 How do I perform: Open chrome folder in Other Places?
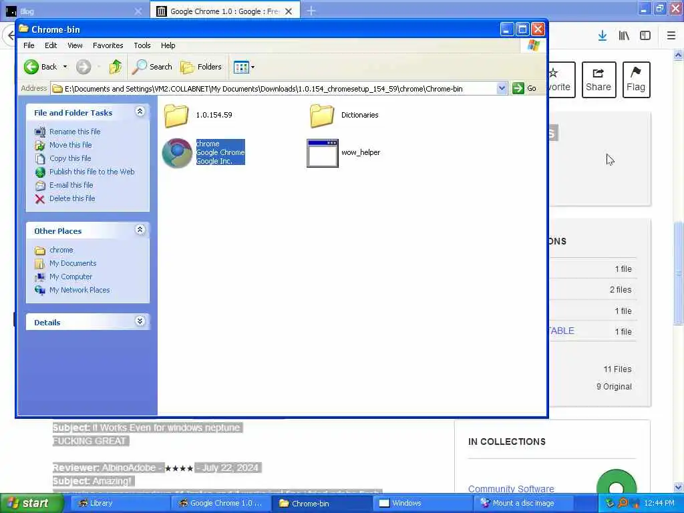coord(61,250)
